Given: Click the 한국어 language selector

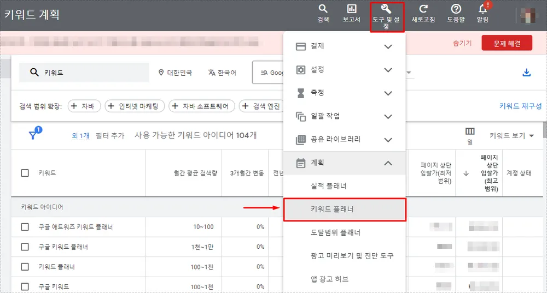Looking at the screenshot, I should click(222, 73).
